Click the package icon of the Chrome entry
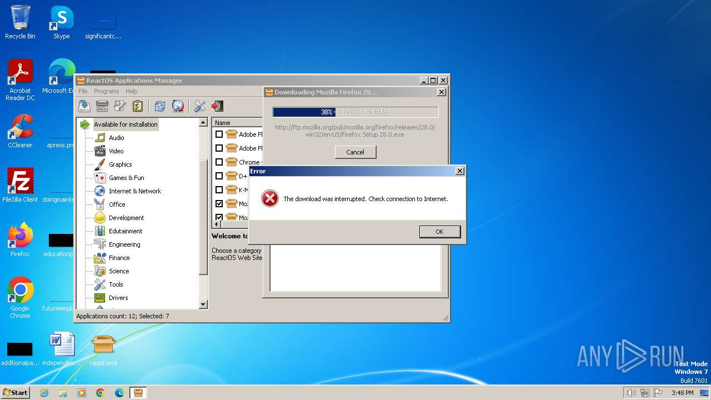 pos(232,162)
